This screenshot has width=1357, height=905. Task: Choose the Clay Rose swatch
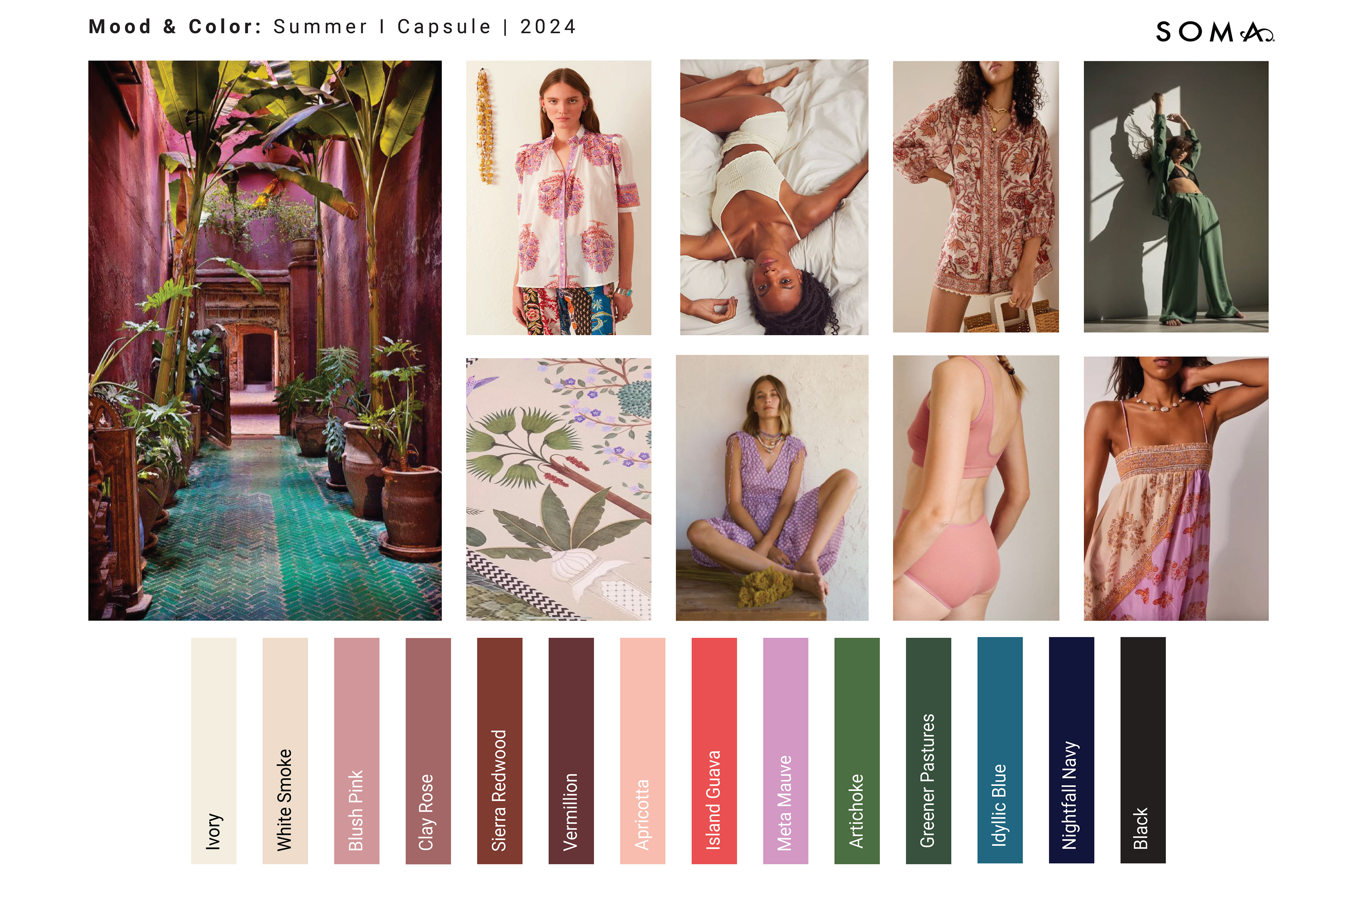(428, 750)
